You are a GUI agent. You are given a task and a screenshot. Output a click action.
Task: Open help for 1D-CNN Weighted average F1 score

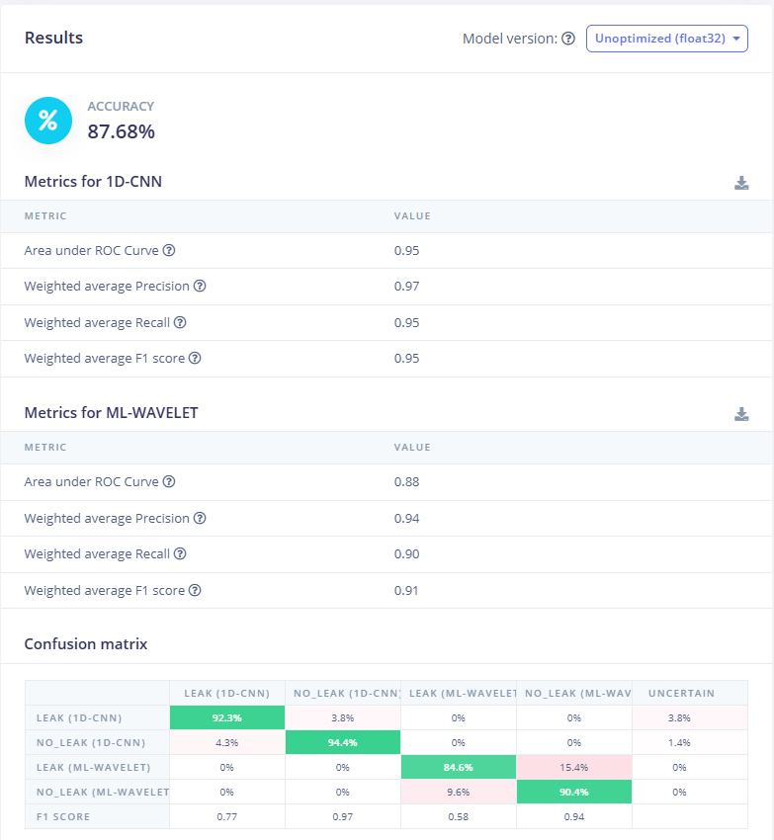click(x=195, y=358)
